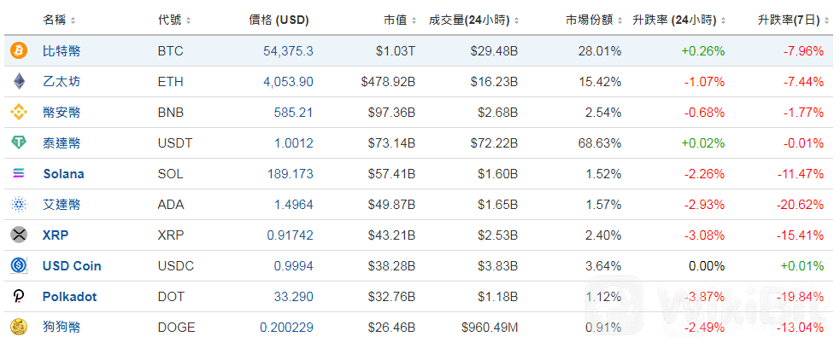This screenshot has width=840, height=354.
Task: Click the ETH ticker symbol cell
Action: [x=170, y=81]
